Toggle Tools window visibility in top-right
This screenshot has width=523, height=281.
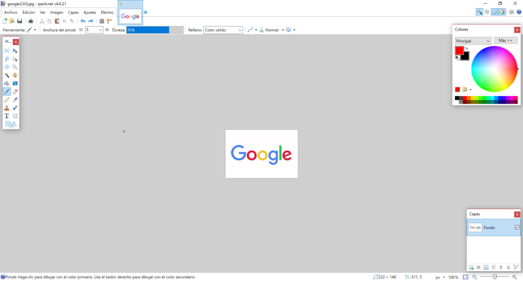(x=479, y=12)
